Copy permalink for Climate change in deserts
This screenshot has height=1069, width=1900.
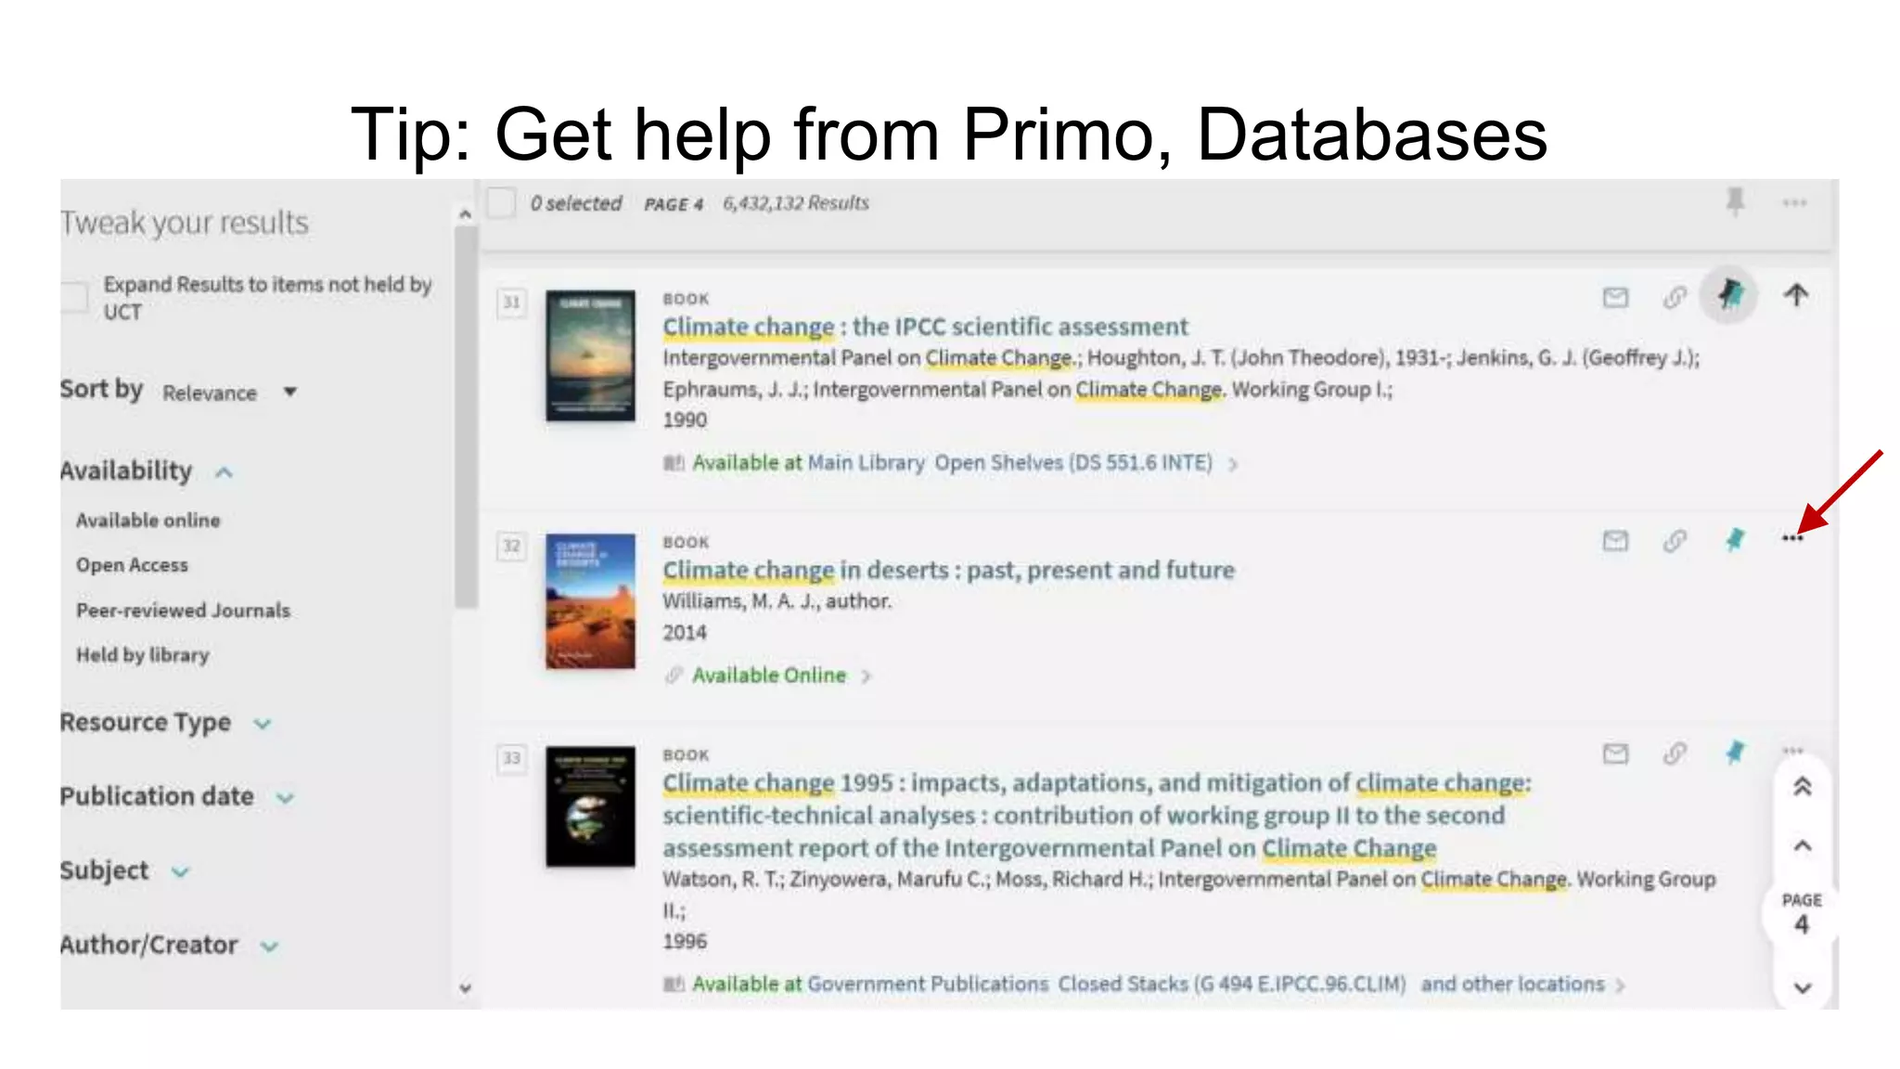click(1675, 540)
